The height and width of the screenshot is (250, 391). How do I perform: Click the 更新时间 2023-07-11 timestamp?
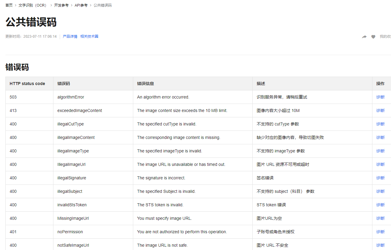[x=31, y=37]
